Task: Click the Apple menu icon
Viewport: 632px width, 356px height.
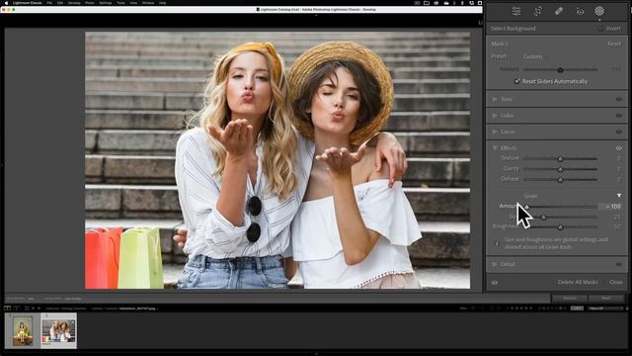Action: click(x=6, y=3)
